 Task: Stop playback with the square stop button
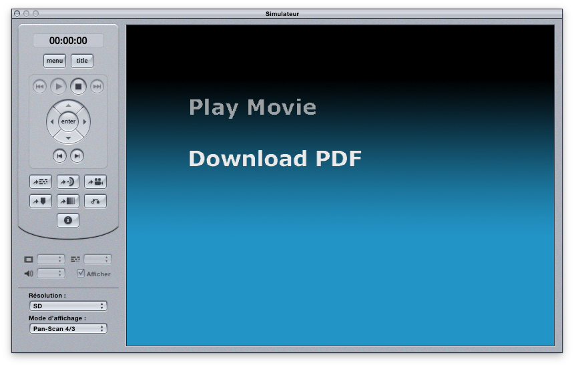78,87
